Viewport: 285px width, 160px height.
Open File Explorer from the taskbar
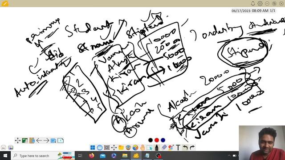125,156
